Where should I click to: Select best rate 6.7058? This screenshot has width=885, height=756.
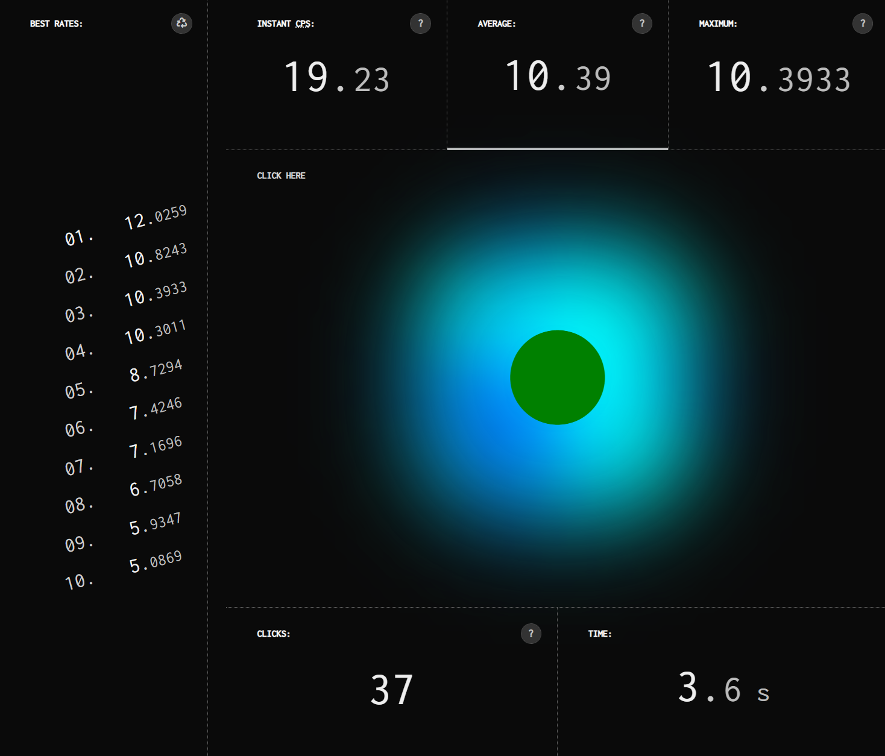[x=156, y=485]
